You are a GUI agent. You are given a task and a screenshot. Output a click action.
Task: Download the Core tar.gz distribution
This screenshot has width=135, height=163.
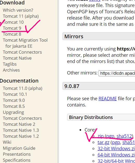[x=104, y=142]
